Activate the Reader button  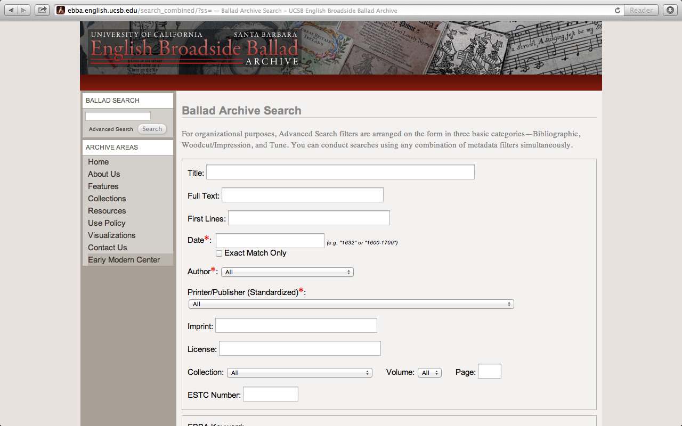click(641, 10)
